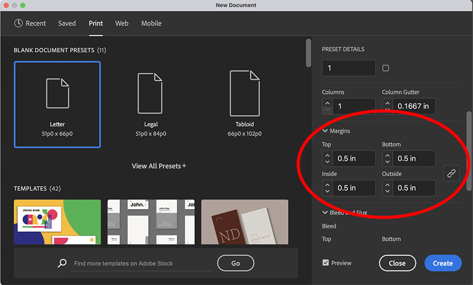Toggle the checkbox next to the pages field

click(386, 68)
